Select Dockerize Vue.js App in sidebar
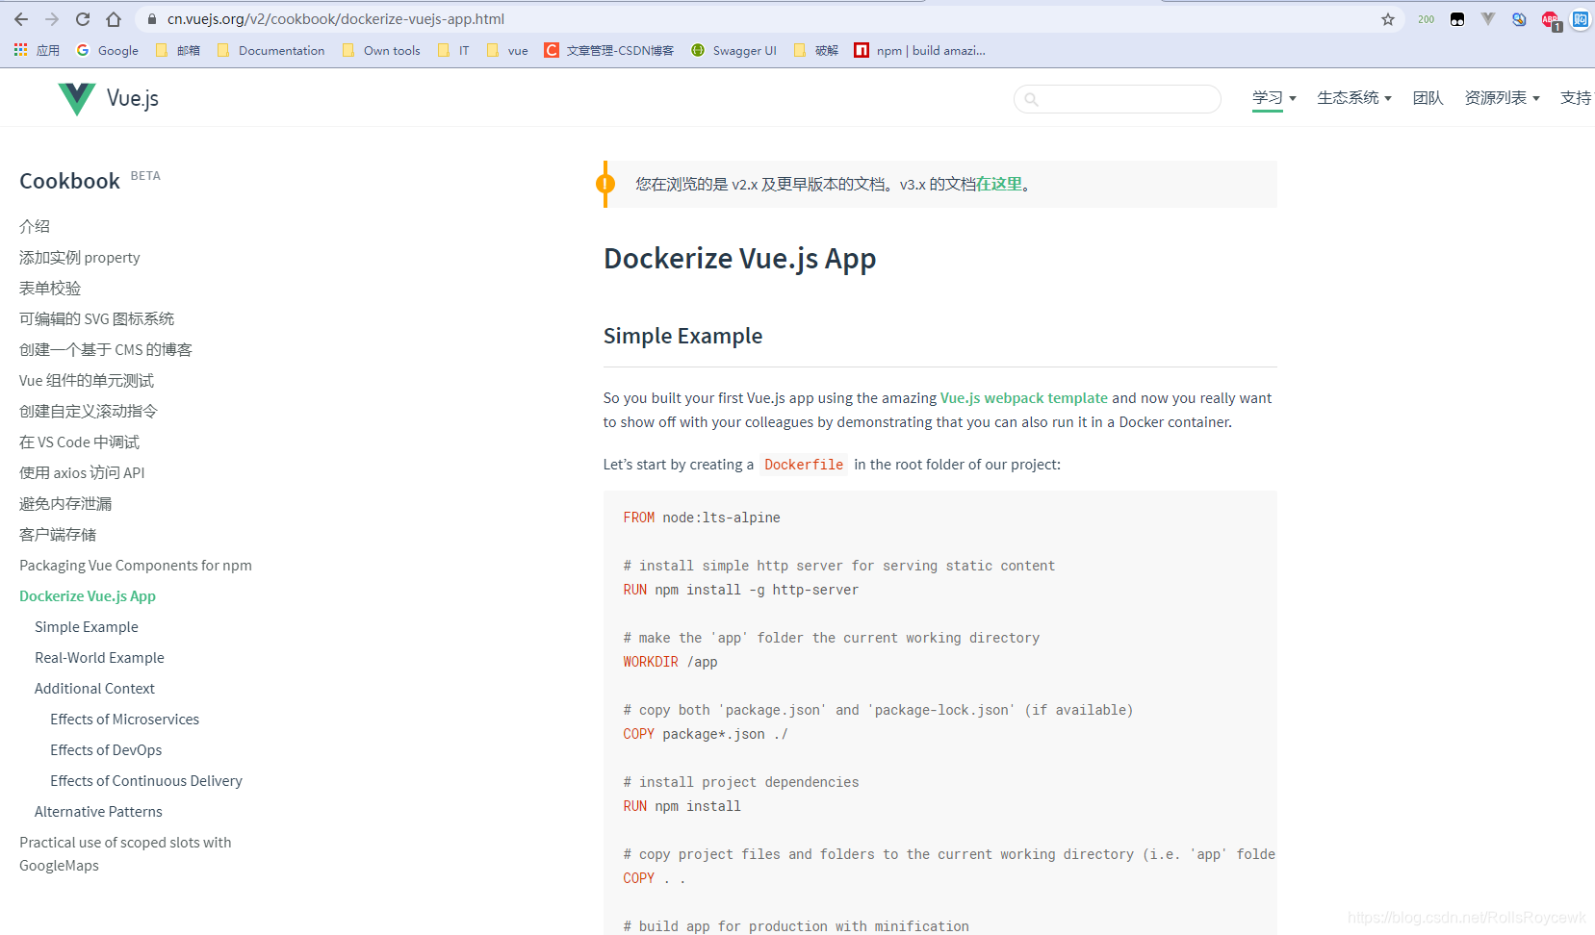 (x=88, y=595)
